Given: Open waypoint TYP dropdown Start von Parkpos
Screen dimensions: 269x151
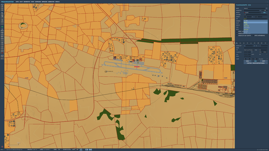Looking at the screenshot, I should tap(249, 50).
